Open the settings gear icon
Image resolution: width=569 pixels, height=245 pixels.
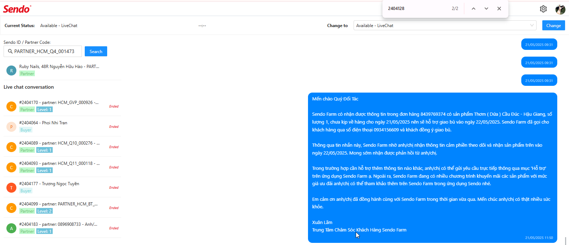(x=543, y=9)
